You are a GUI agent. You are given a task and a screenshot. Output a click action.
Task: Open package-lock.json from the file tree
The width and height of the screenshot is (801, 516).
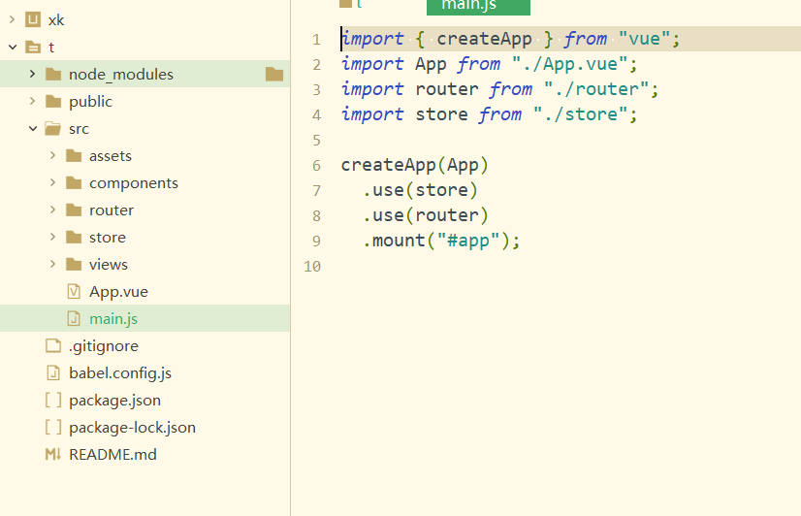[132, 427]
